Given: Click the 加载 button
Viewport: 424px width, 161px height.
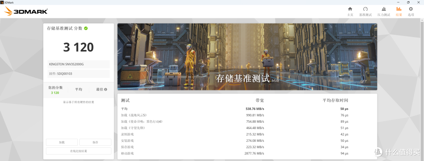Looking at the screenshot, I should coord(62,142).
